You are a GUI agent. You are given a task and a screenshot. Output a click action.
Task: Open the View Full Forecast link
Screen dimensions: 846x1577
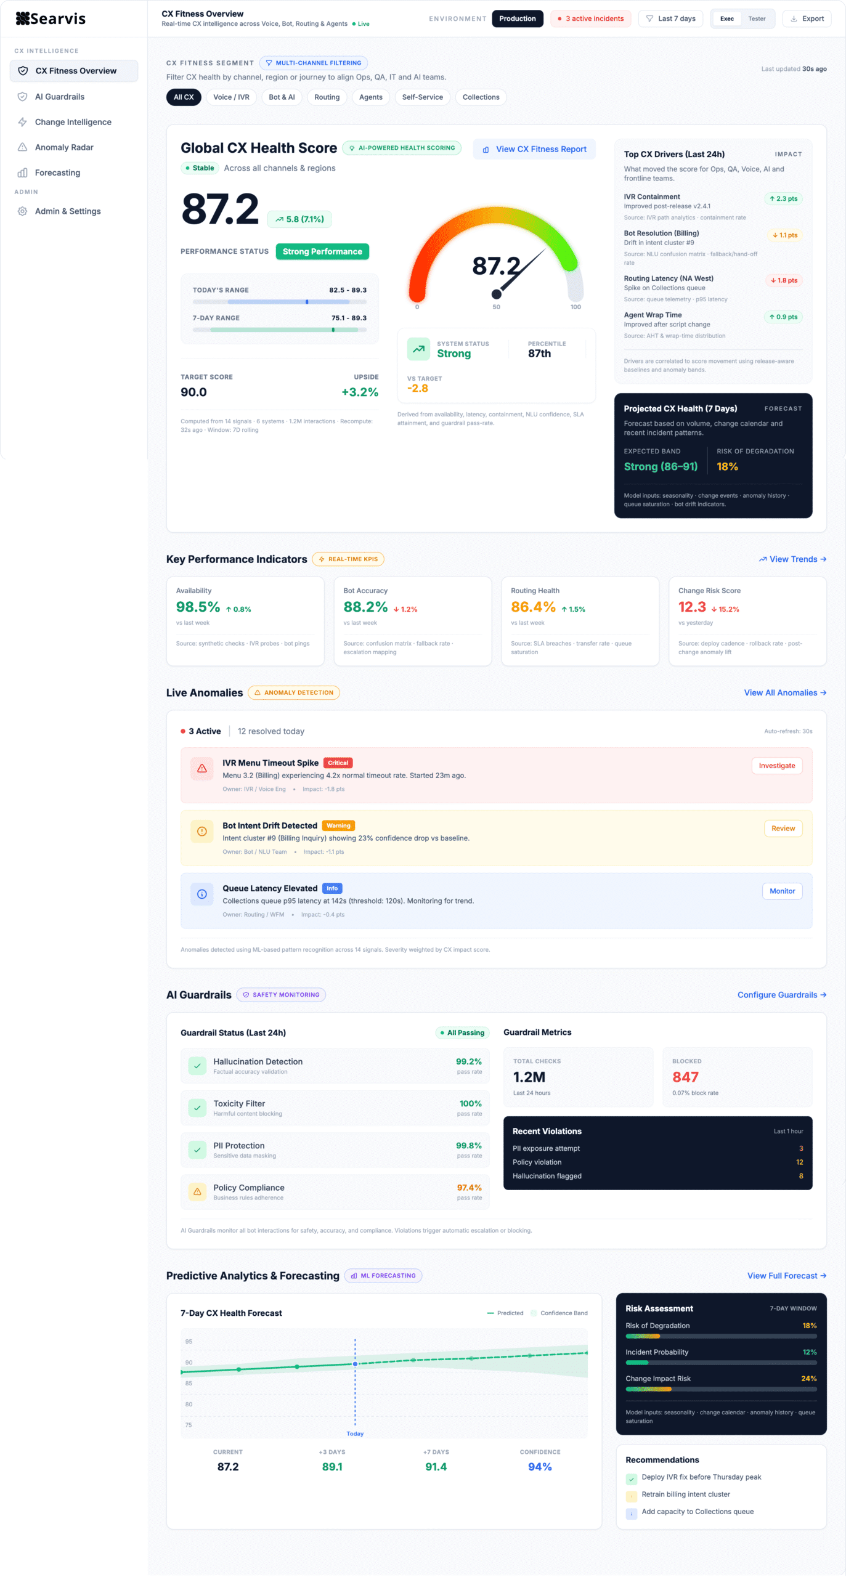click(x=787, y=1276)
